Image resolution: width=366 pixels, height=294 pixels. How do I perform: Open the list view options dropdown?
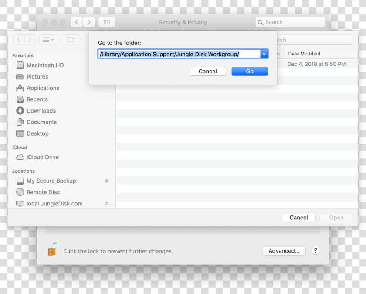(48, 40)
